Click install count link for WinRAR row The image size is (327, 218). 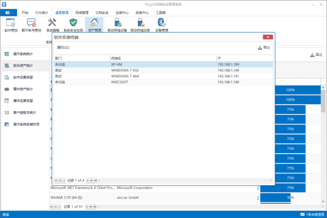point(258,197)
